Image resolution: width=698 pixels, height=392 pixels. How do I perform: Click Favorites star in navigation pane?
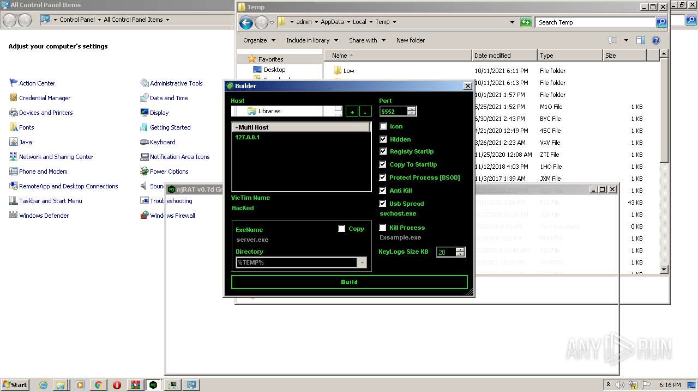251,59
